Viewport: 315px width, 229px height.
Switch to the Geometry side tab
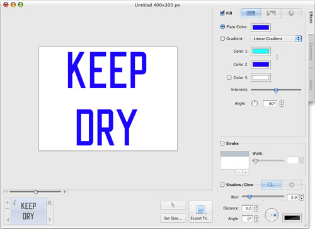click(x=311, y=52)
